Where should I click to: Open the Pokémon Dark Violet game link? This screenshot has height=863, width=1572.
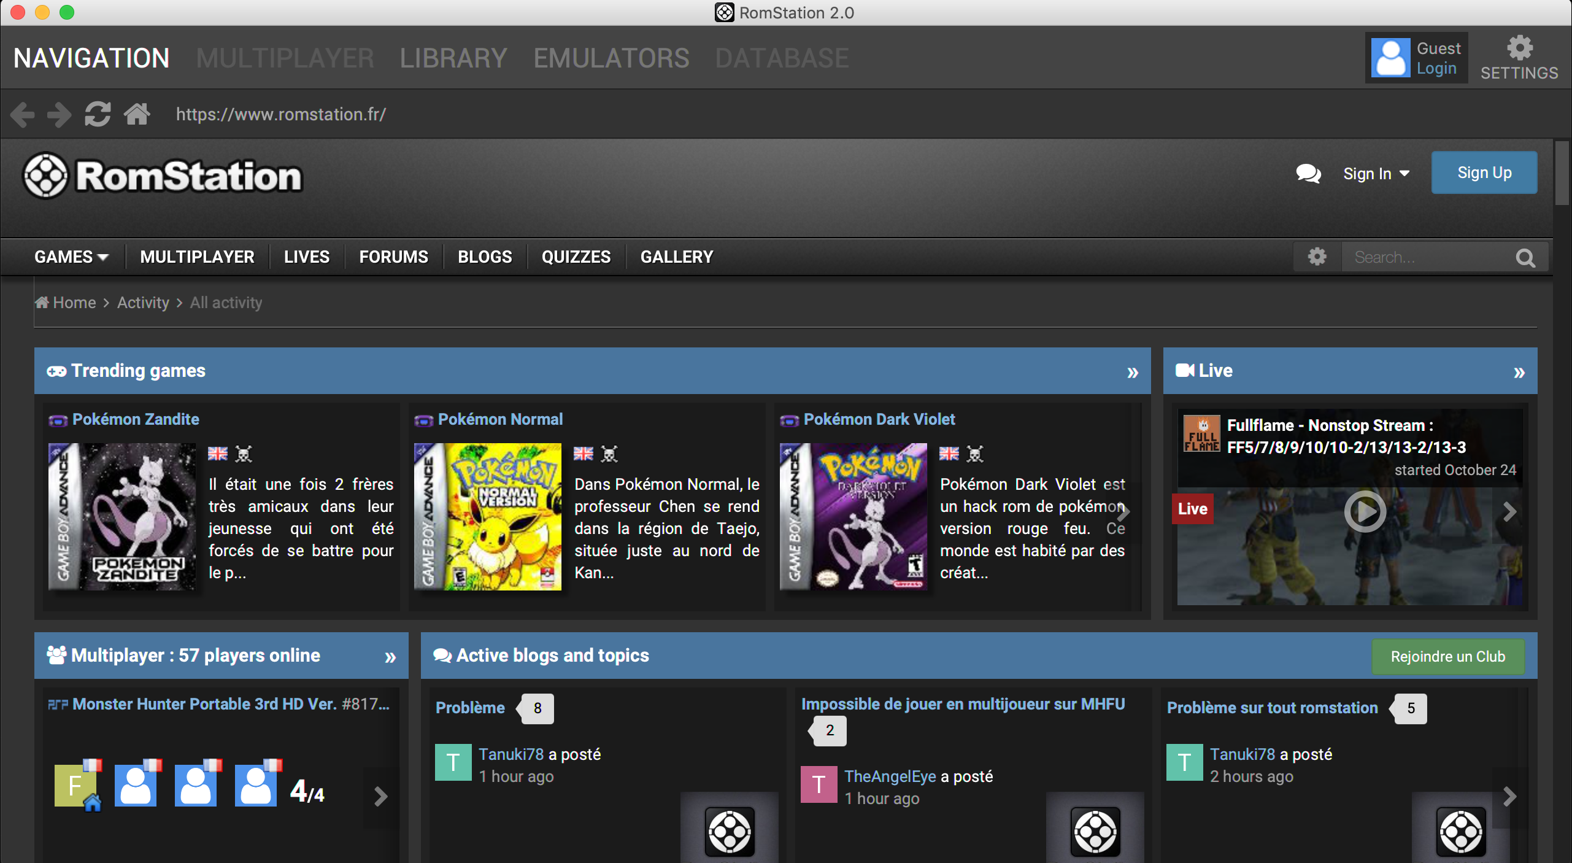pos(879,419)
